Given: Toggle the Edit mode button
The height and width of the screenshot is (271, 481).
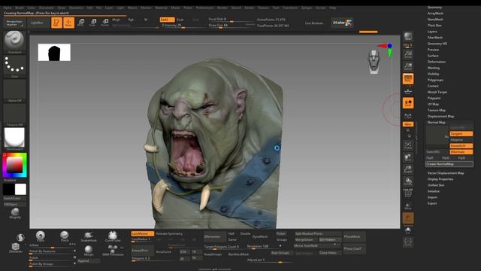Looking at the screenshot, I should tap(56, 23).
